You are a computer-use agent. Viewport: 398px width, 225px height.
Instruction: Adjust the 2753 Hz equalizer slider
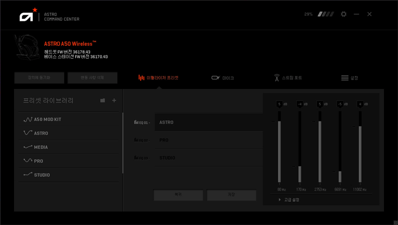click(x=320, y=147)
